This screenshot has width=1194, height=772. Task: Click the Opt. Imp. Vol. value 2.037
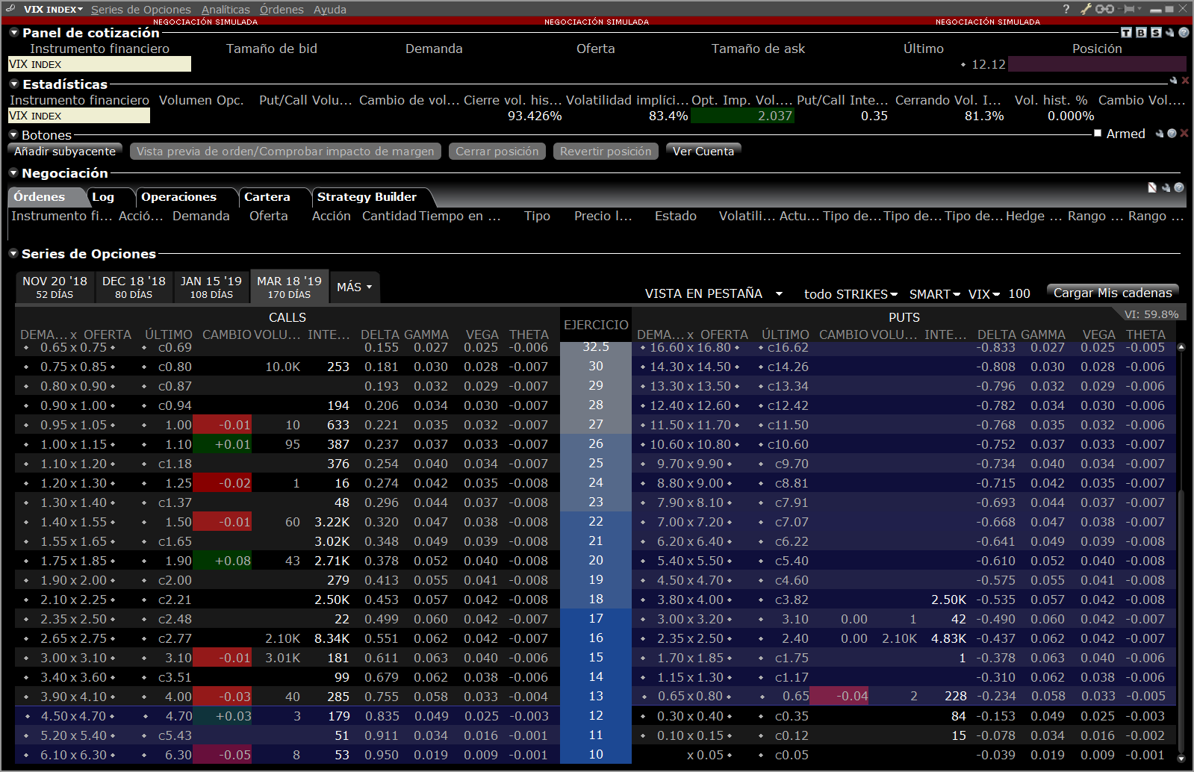[742, 116]
